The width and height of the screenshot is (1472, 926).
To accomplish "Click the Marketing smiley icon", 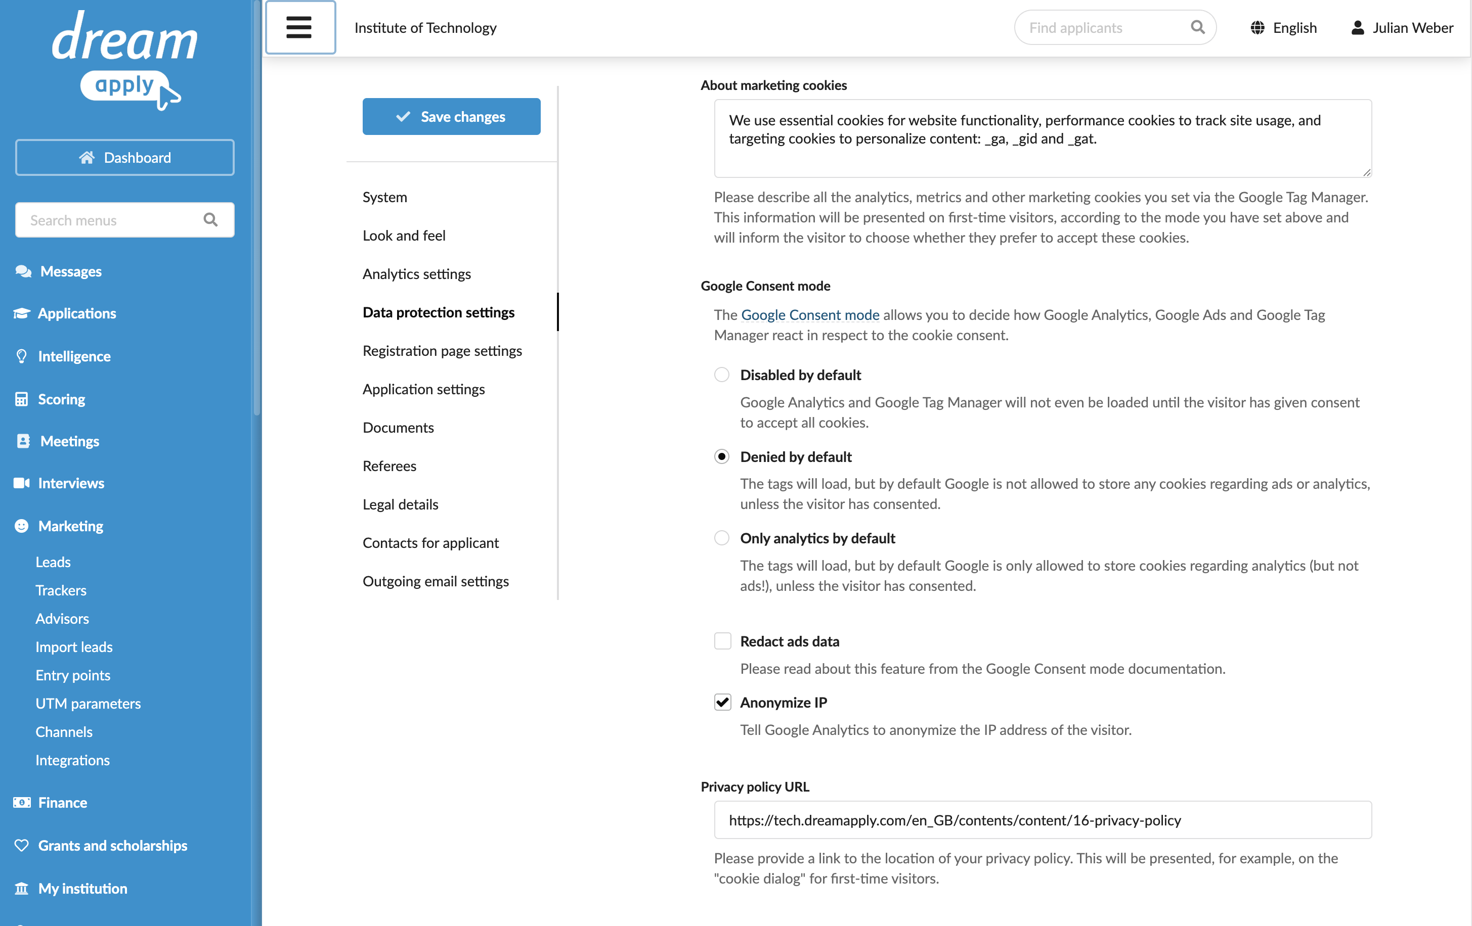I will 21,526.
